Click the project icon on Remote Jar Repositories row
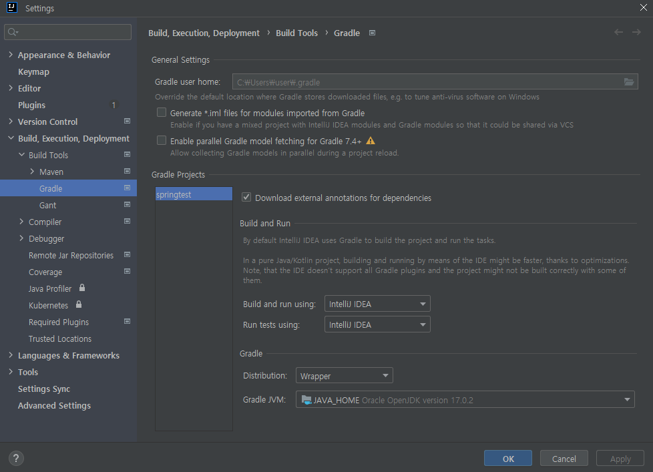Screen dimensions: 653x472 [x=128, y=254]
